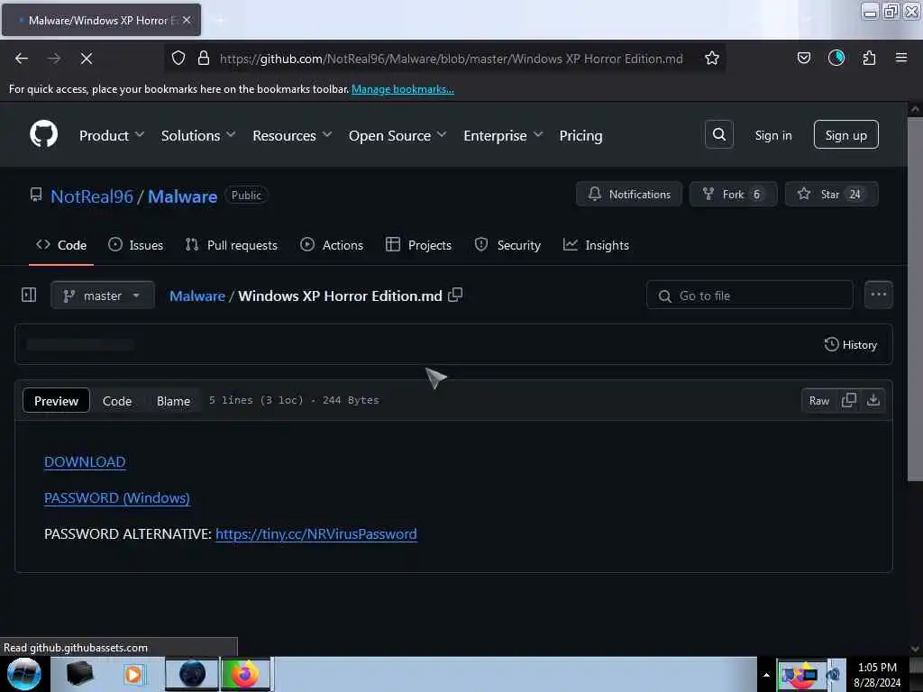Image resolution: width=923 pixels, height=692 pixels.
Task: Open the Firefox hamburger menu
Action: tap(901, 58)
